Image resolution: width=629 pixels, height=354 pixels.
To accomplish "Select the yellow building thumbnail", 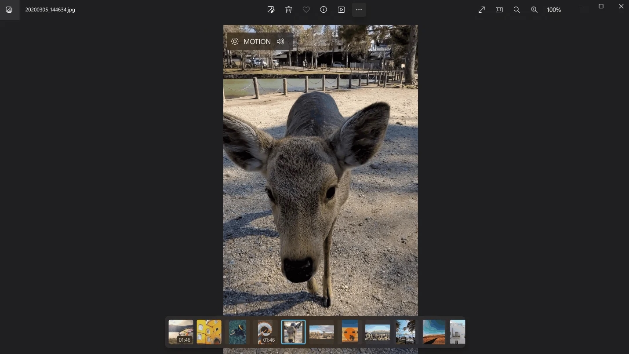I will tap(209, 332).
